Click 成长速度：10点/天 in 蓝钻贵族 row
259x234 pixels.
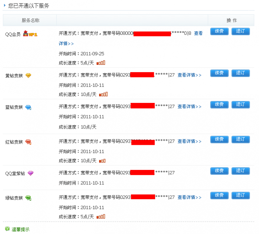(x=77, y=127)
